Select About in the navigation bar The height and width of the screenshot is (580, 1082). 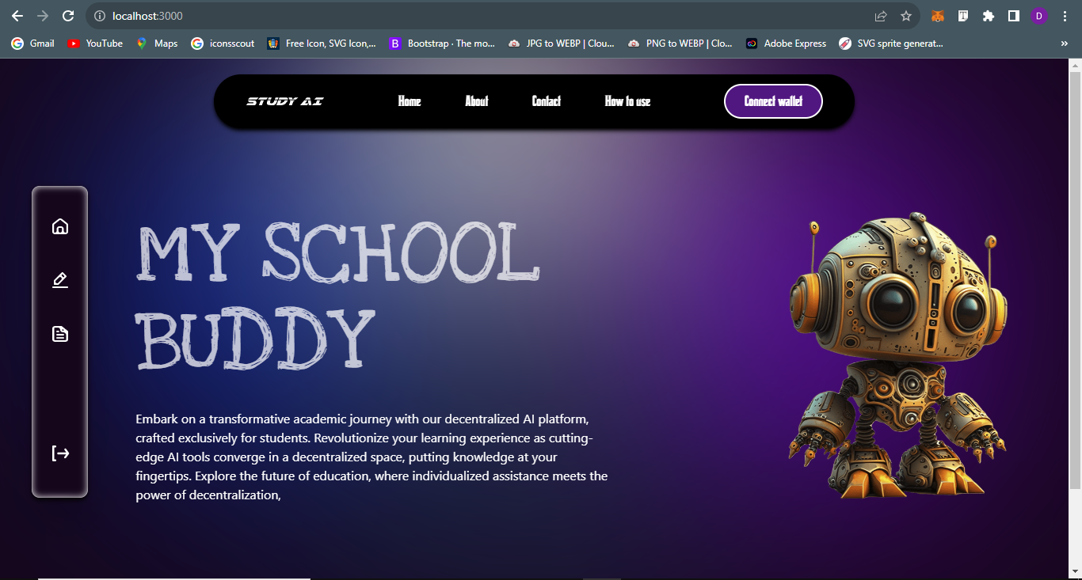click(x=477, y=101)
